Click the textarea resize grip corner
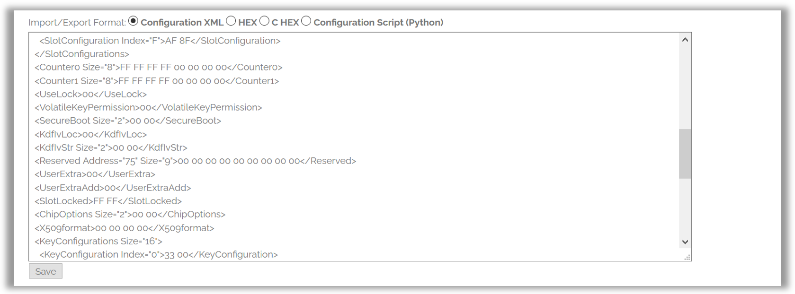 pyautogui.click(x=687, y=257)
